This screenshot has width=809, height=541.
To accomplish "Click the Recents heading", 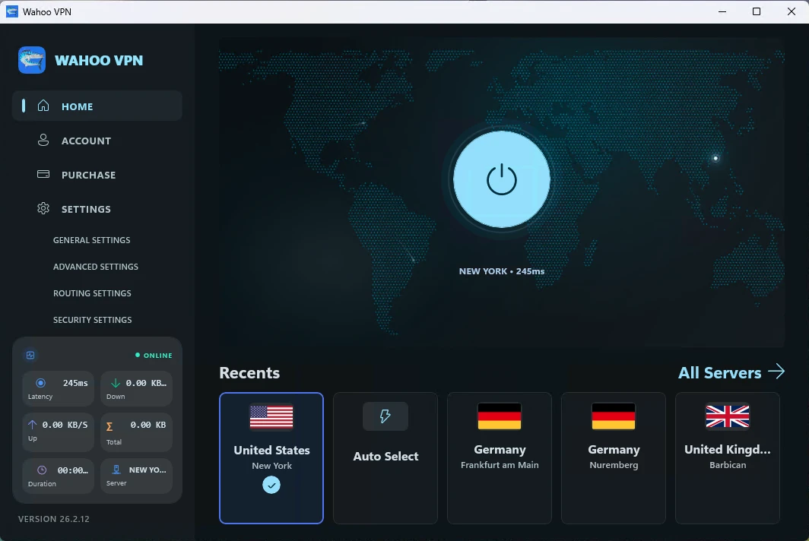I will point(249,373).
